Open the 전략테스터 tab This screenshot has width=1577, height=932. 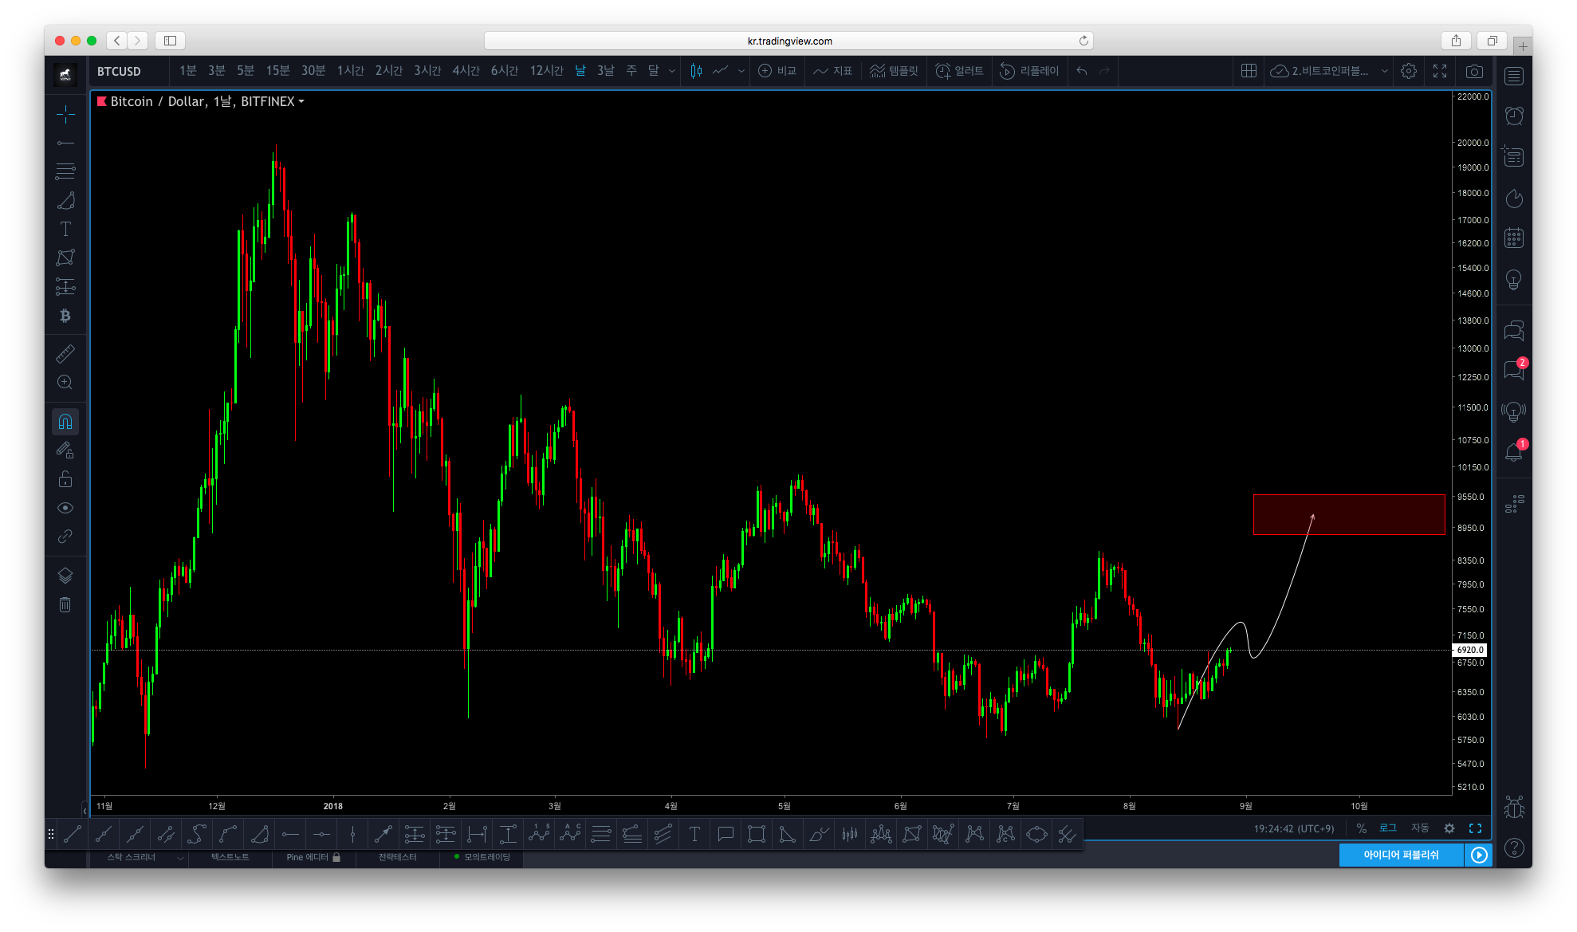(397, 857)
